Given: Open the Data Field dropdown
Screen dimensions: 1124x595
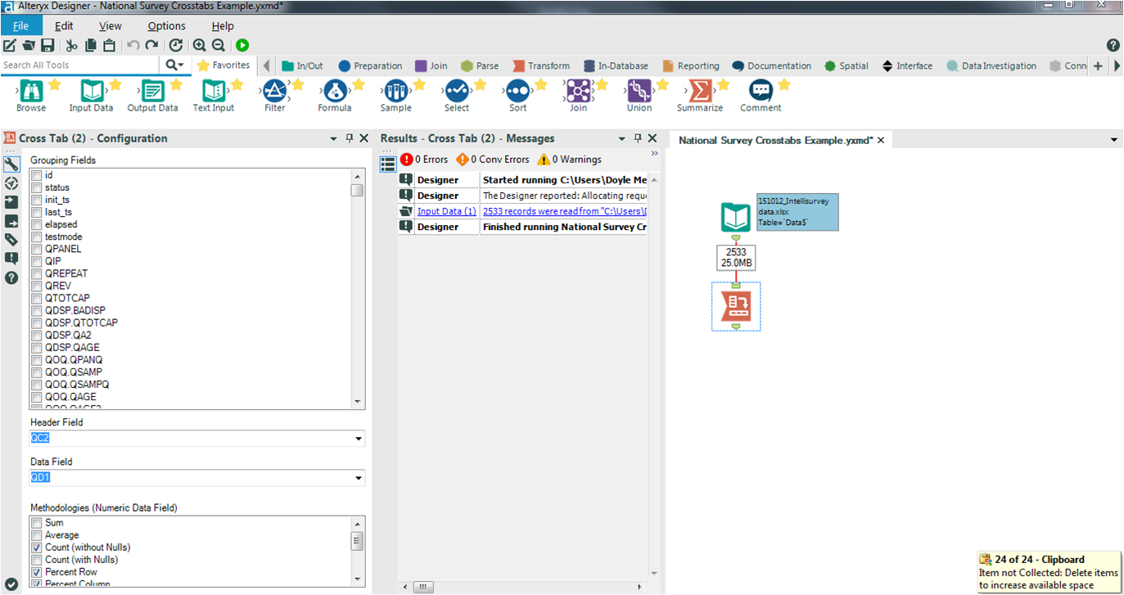Looking at the screenshot, I should click(x=359, y=478).
